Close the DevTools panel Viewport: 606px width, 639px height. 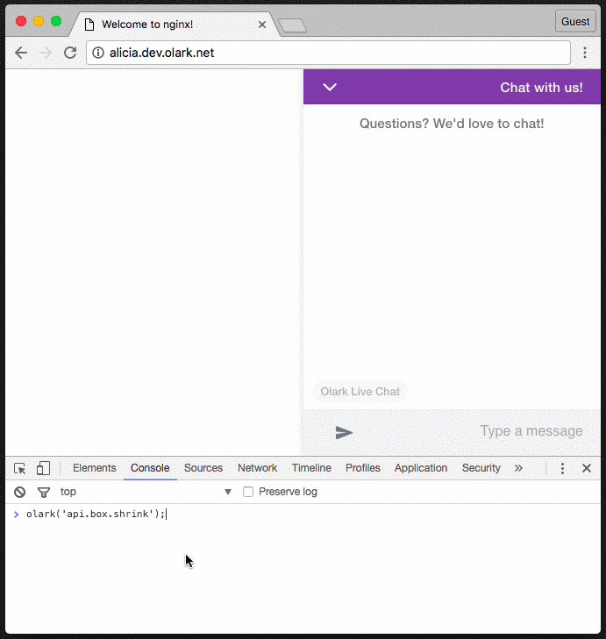587,468
